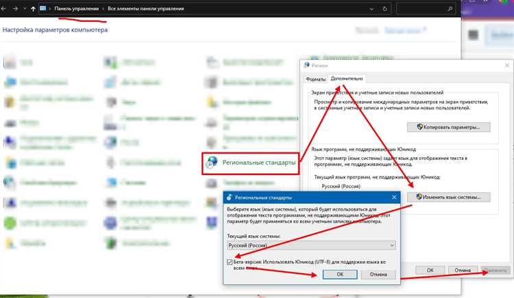The width and height of the screenshot is (514, 298).
Task: Click the magnifier search icon
Action: 450,9
